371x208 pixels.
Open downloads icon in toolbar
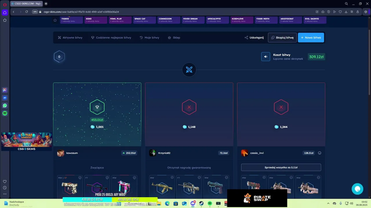pos(346,12)
